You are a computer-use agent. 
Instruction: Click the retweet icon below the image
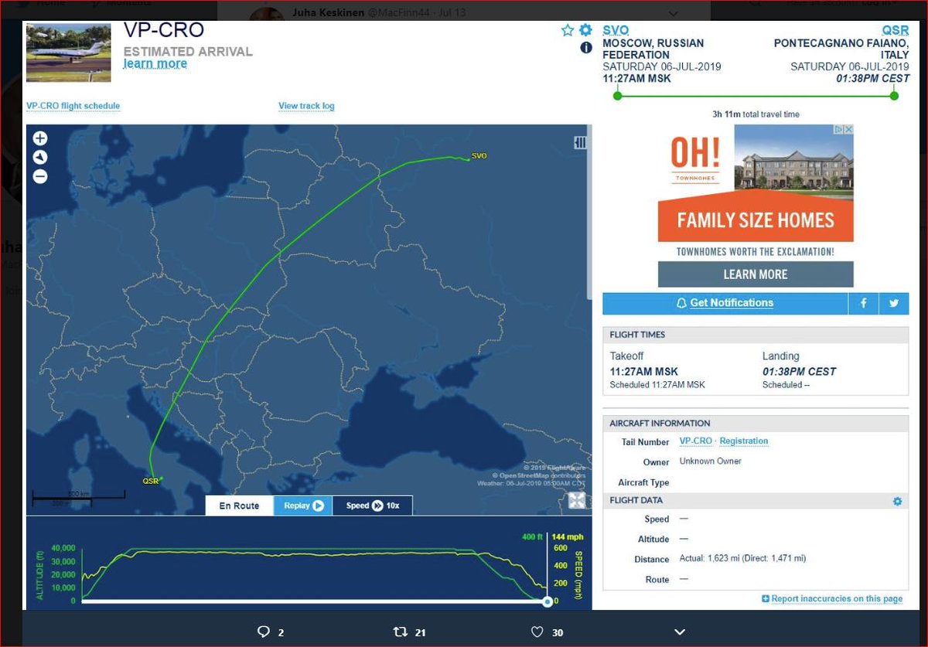[x=400, y=632]
